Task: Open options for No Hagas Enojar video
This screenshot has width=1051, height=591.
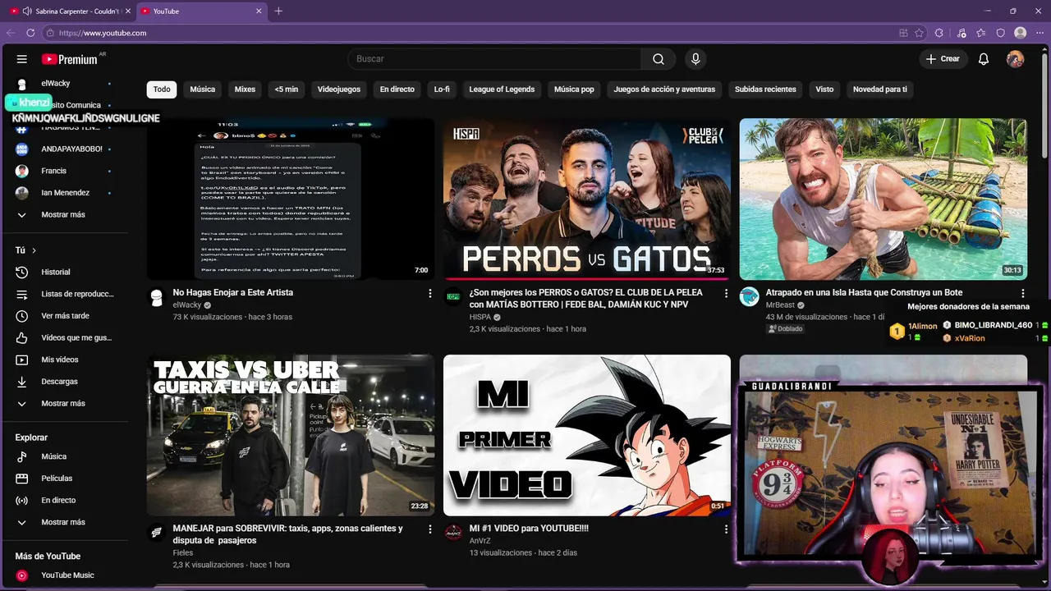Action: pos(429,293)
